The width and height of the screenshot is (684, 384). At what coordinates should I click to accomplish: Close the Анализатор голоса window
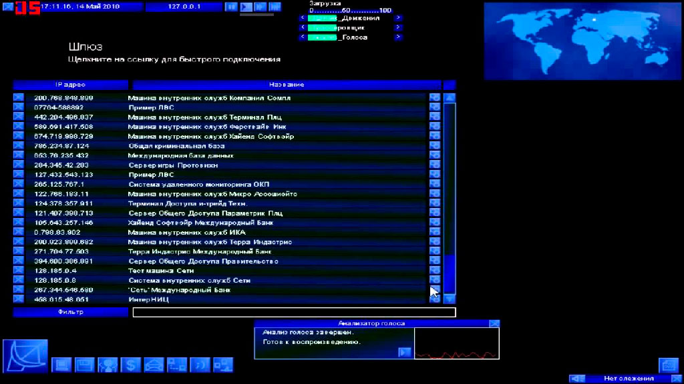pyautogui.click(x=494, y=323)
